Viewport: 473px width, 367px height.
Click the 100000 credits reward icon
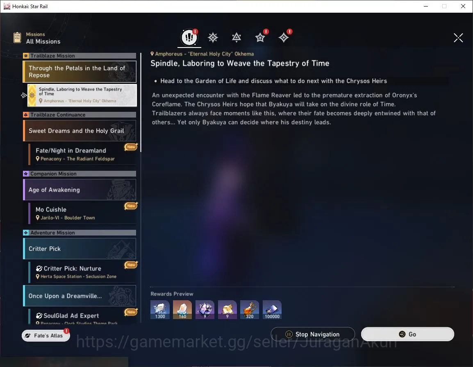tap(272, 309)
